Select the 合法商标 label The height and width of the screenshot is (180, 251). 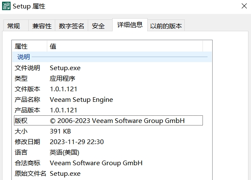pyautogui.click(x=27, y=163)
